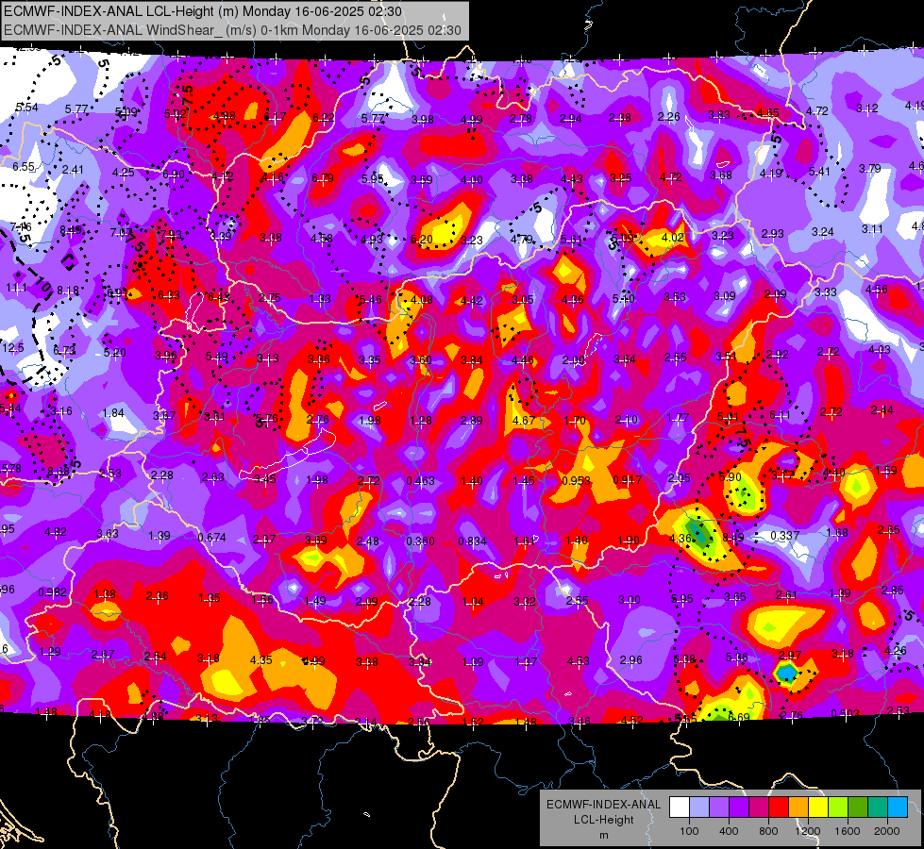Click the wind shear value 3.45 near the lake

click(x=264, y=479)
